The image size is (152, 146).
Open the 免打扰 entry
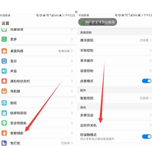coord(38,143)
